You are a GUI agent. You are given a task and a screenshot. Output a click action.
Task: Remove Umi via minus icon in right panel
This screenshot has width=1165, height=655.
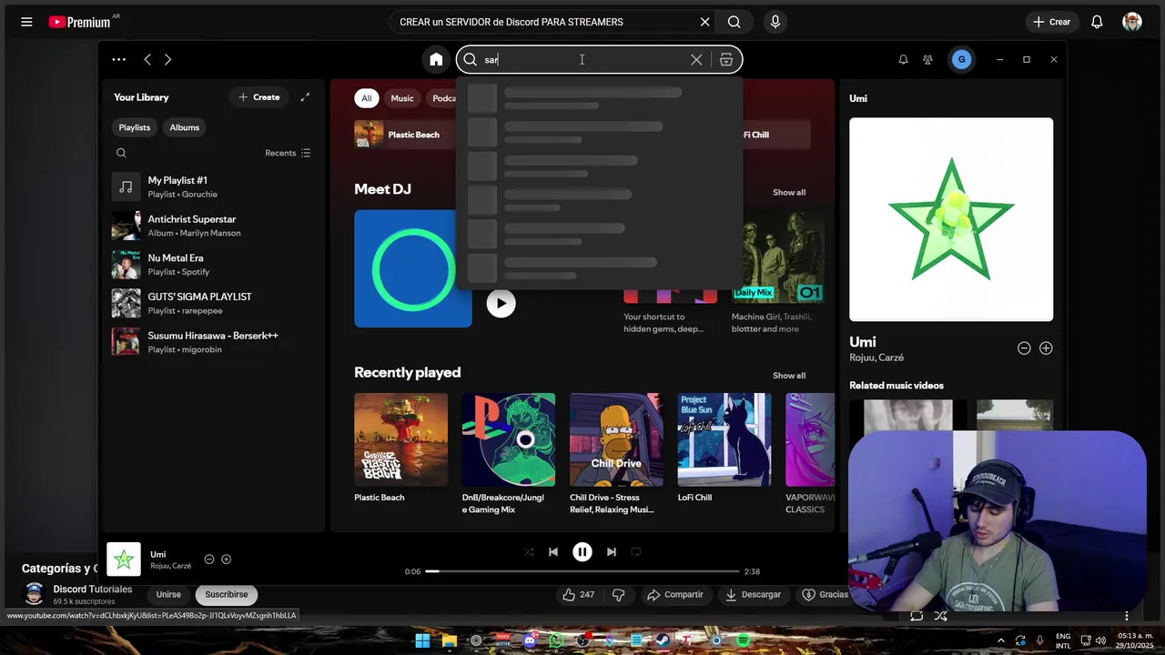tap(1024, 348)
